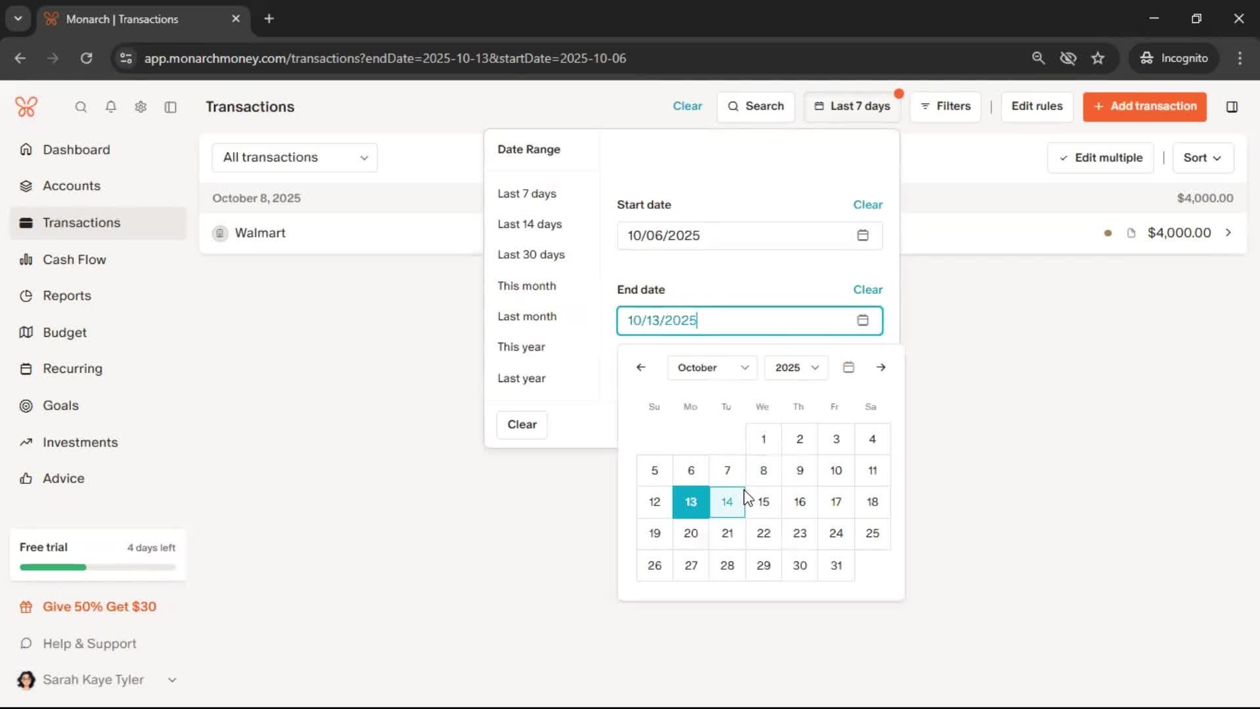Choose Last 30 days preset
Screen dimensions: 1260x709
click(x=531, y=255)
